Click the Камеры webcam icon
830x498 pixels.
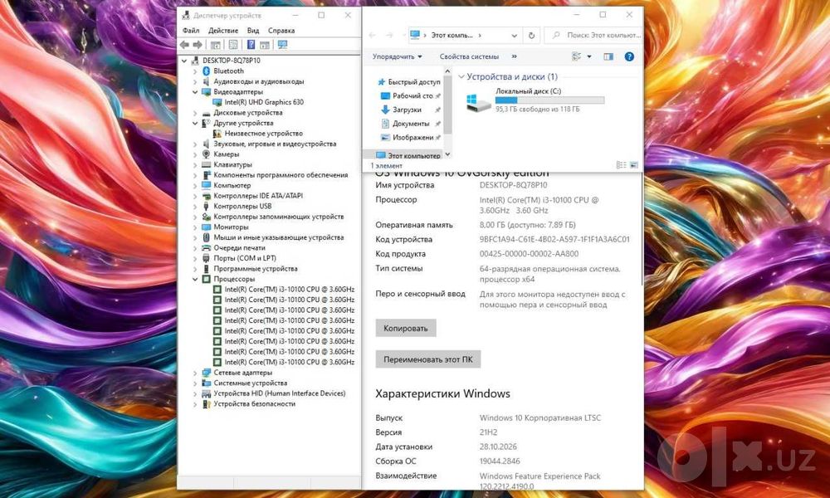[x=207, y=154]
